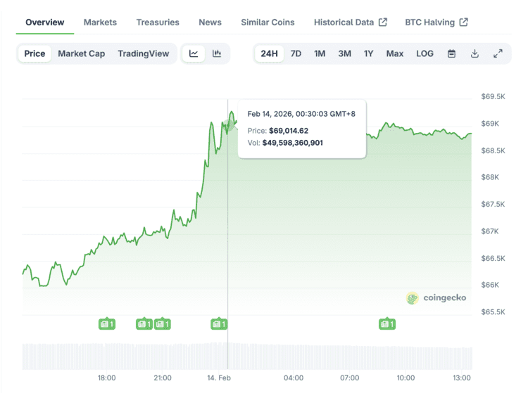
Task: Switch chart to Market Cap
Action: tap(81, 53)
